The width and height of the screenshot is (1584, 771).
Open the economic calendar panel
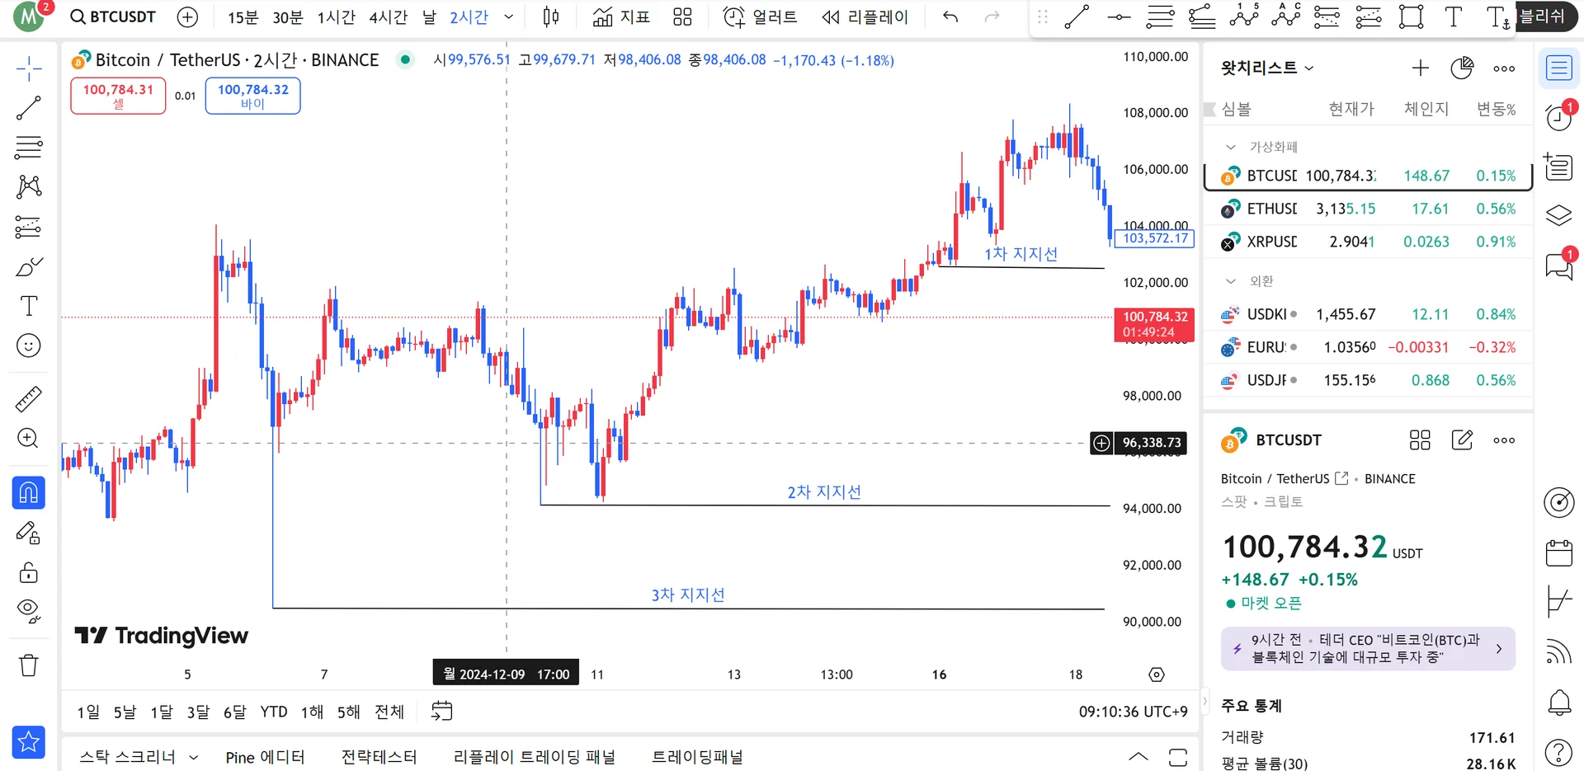[x=1558, y=552]
